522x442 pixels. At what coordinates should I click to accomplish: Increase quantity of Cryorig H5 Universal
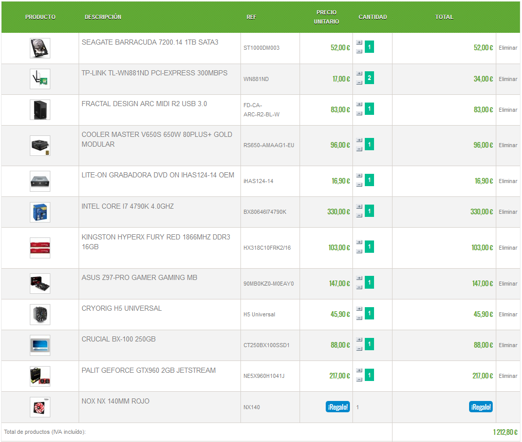[x=359, y=309]
